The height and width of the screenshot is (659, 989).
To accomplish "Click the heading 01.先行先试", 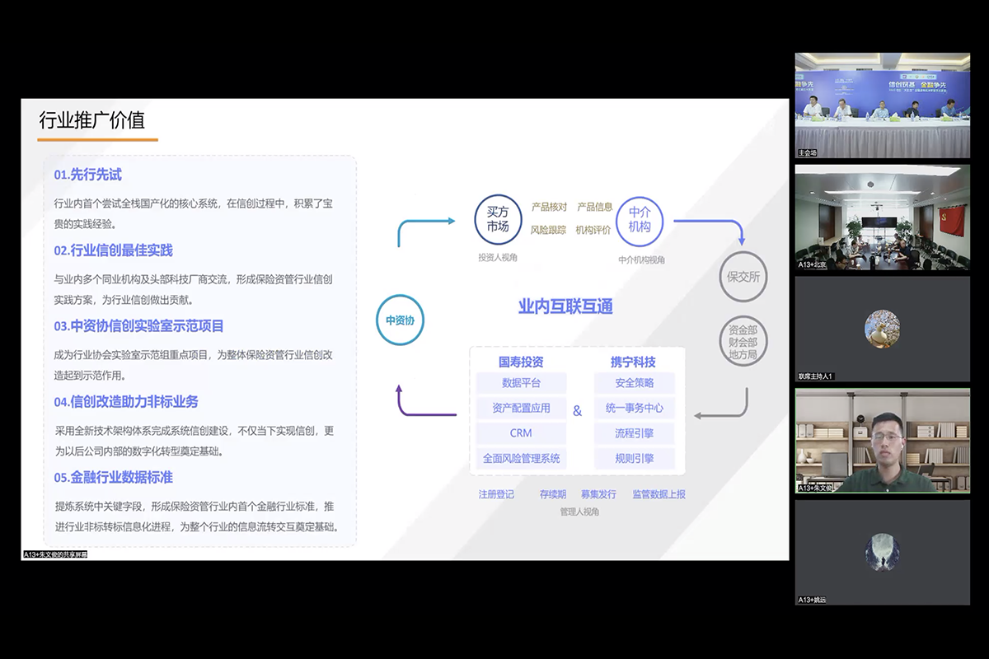I will tap(88, 175).
